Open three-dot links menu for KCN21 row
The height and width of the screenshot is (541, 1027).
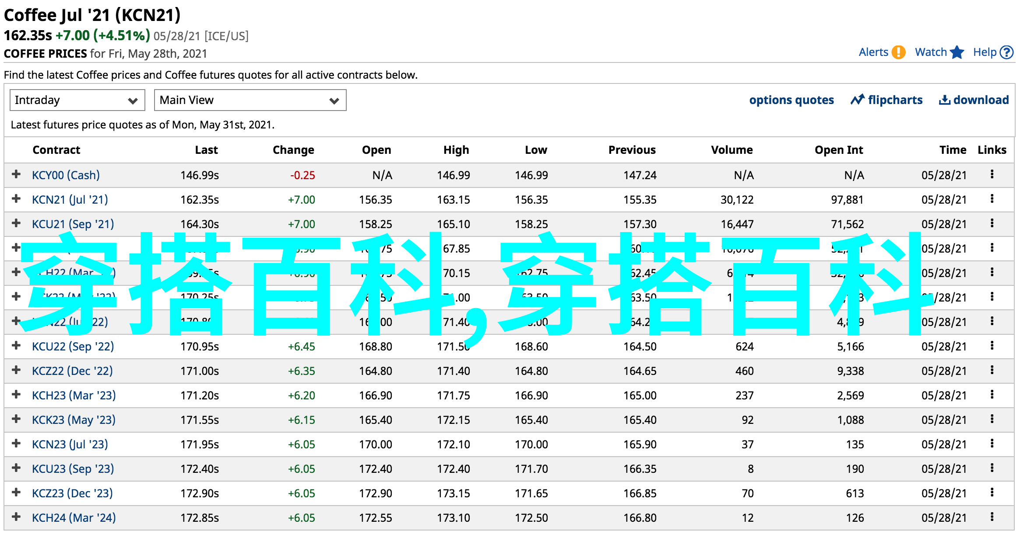point(992,199)
